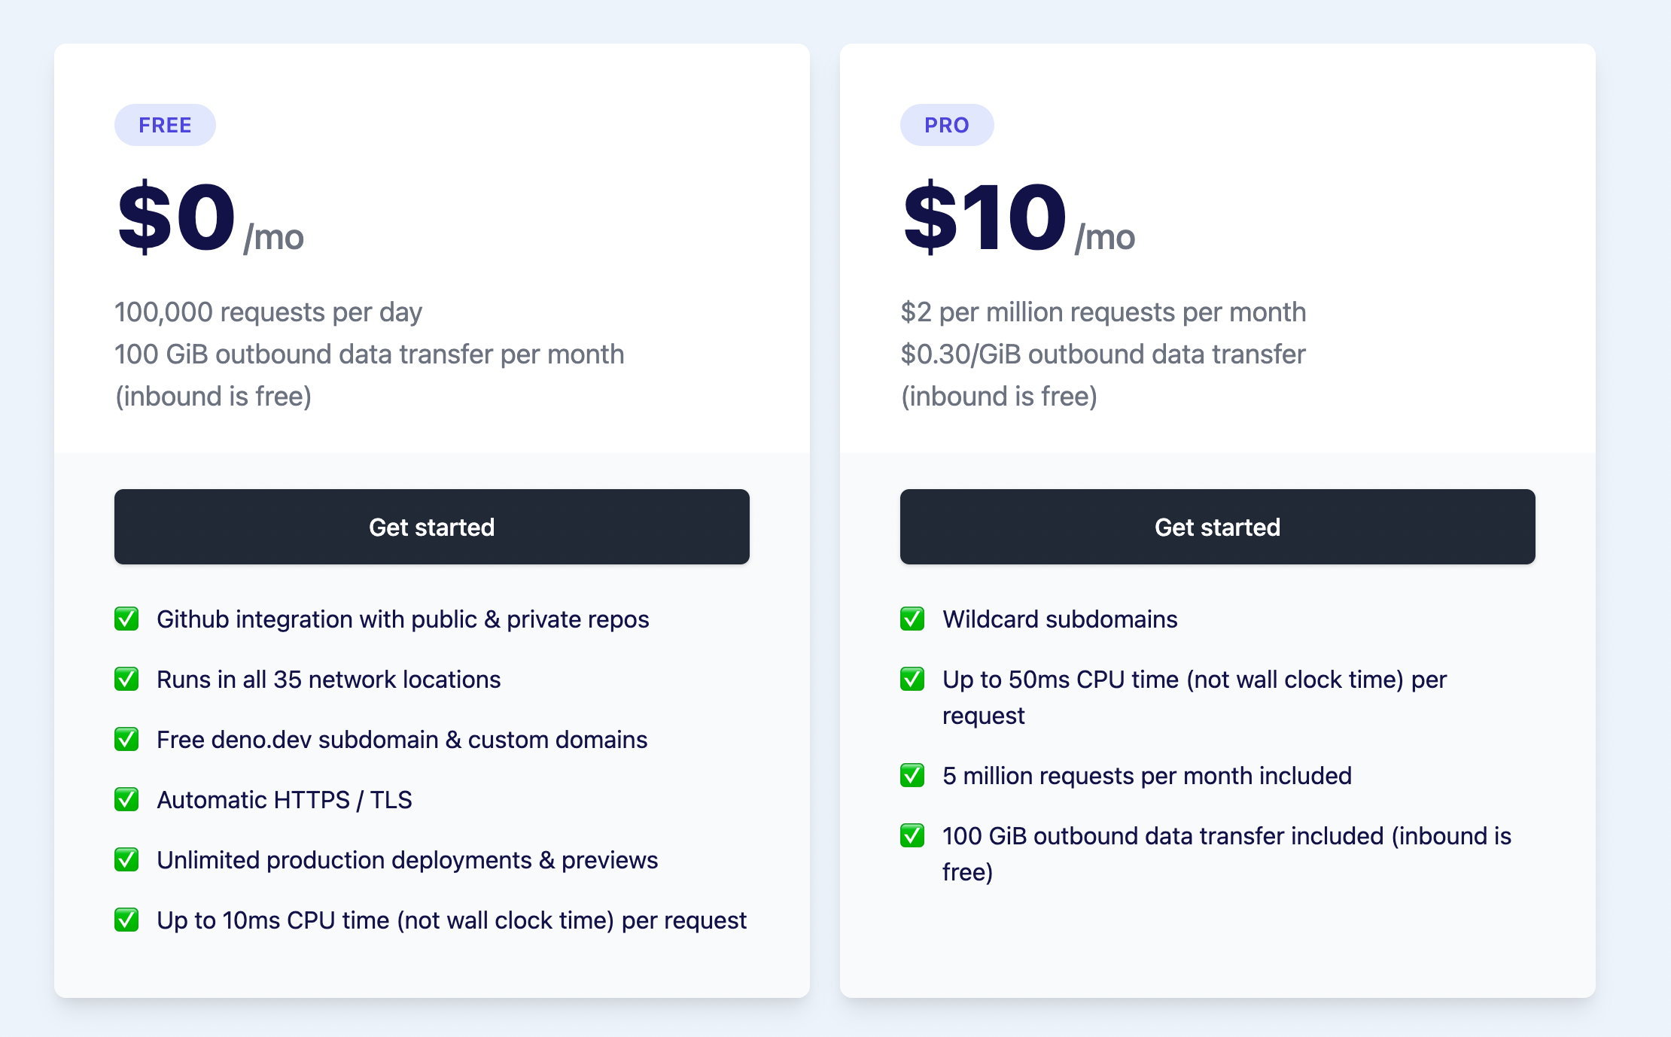Click checkmark beside 5 million requests included

coord(912,775)
